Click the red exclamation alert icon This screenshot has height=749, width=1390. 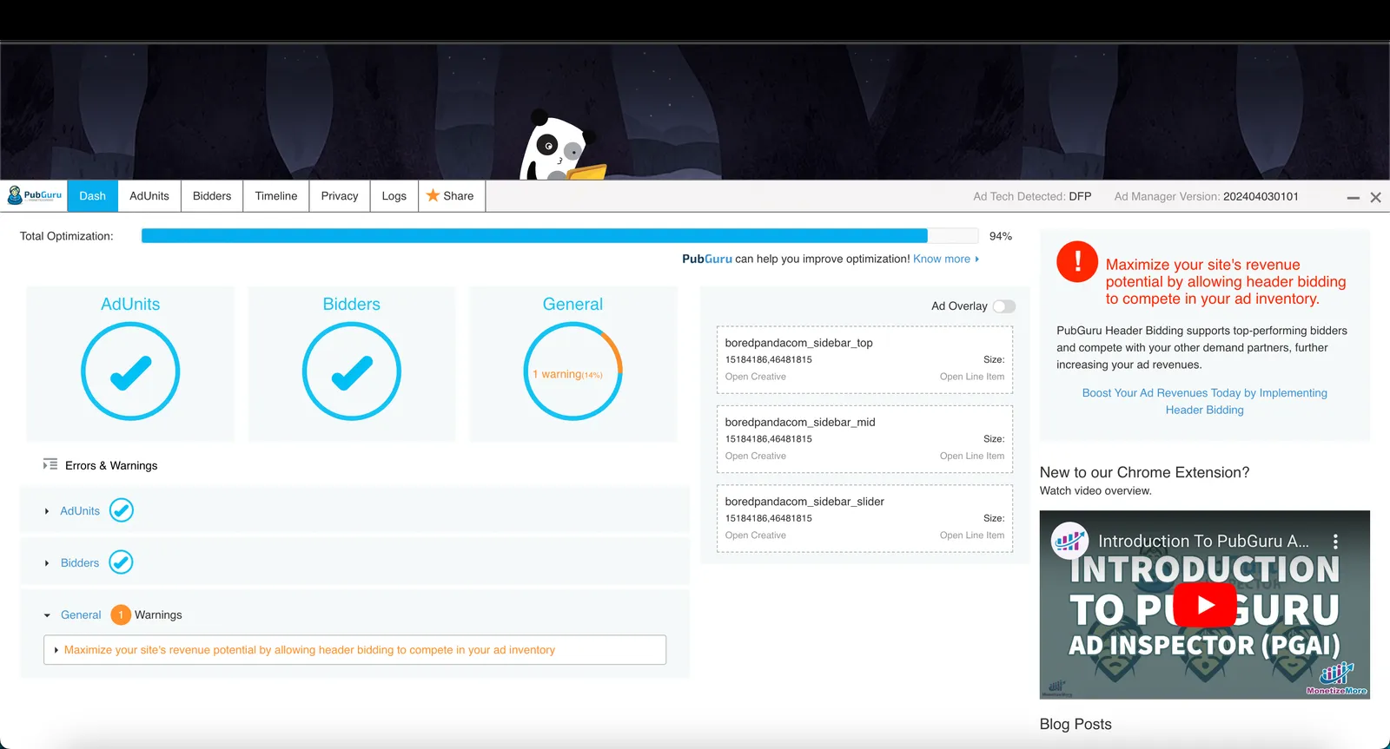click(x=1077, y=261)
